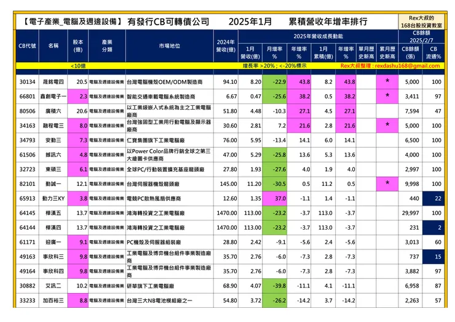
Task: Click the dark blue circulation cell 2
Action: (433, 228)
